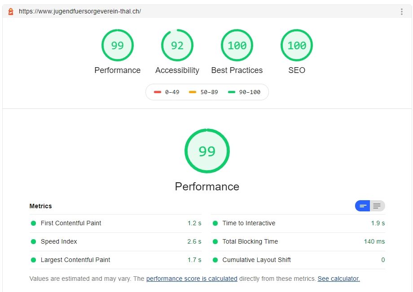Click the report URL at the top

coord(80,12)
